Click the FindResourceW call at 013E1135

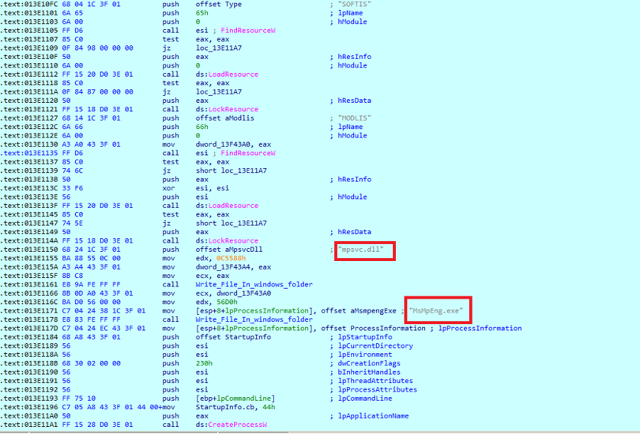coord(248,153)
